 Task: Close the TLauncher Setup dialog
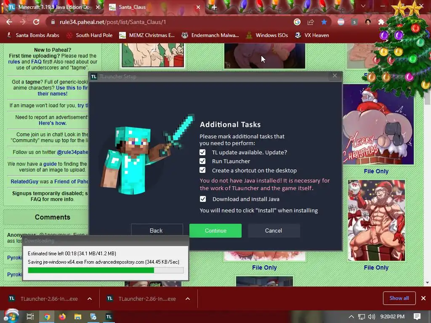(335, 76)
